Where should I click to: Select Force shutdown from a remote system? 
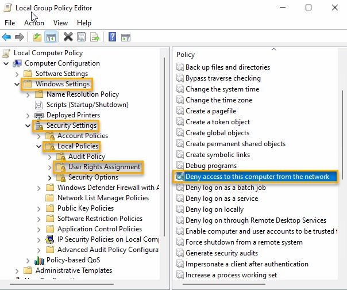pyautogui.click(x=244, y=242)
